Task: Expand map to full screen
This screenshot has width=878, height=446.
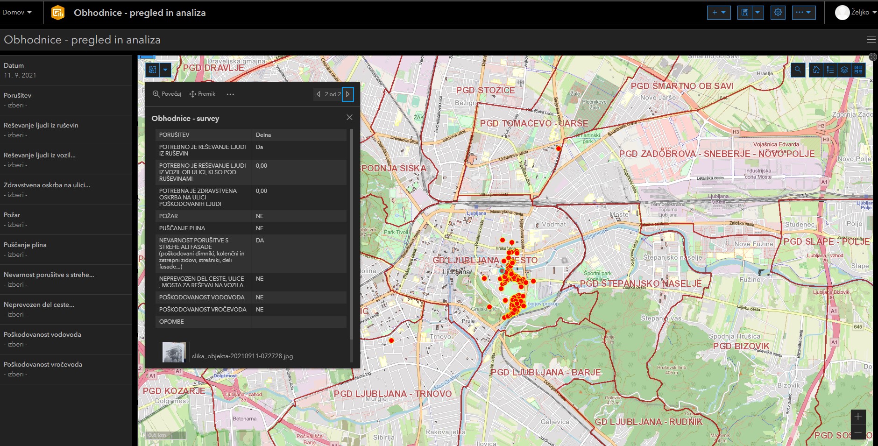Action: (872, 57)
